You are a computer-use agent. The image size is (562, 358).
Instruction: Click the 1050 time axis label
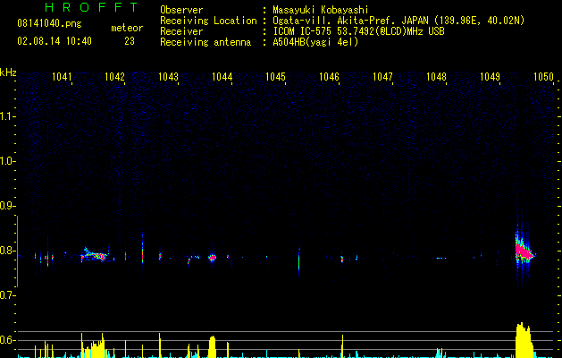[543, 76]
